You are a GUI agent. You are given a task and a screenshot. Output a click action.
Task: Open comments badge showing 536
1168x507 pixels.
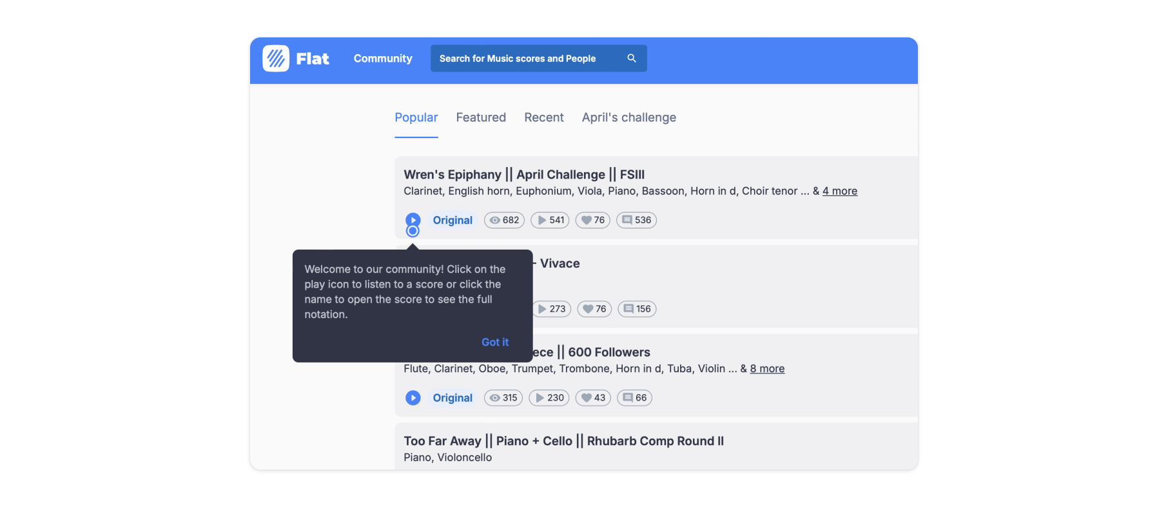coord(636,220)
